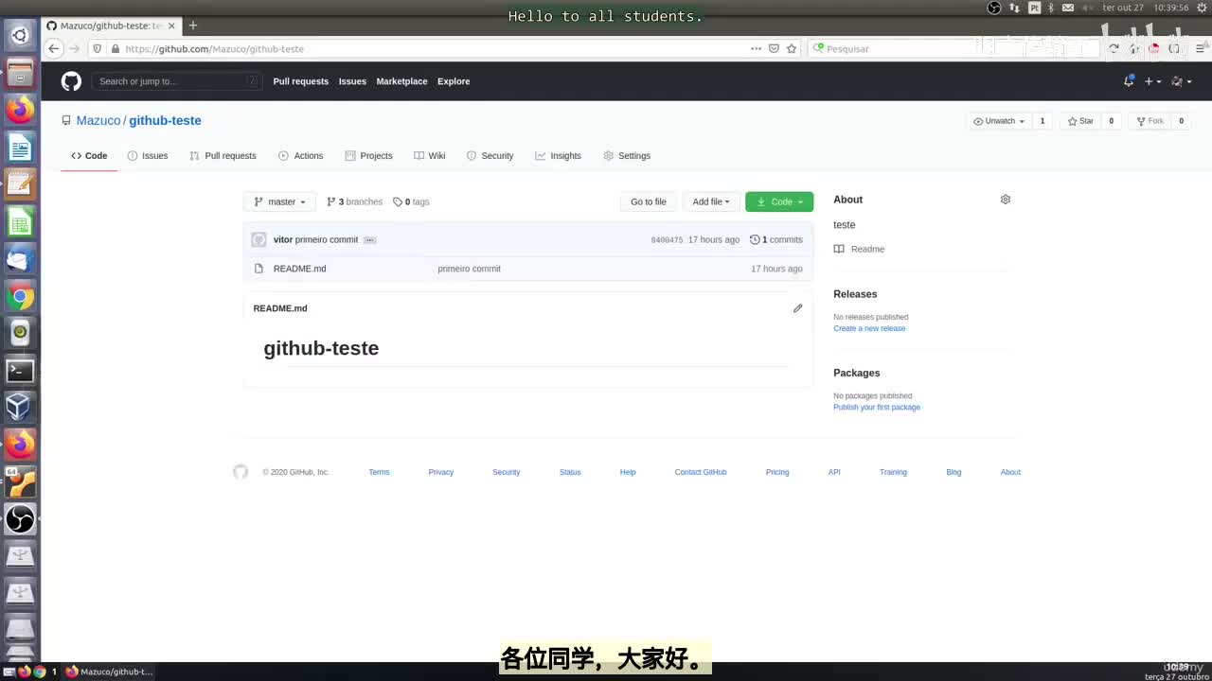Star the repository
Viewport: 1212px width, 681px height.
tap(1079, 121)
